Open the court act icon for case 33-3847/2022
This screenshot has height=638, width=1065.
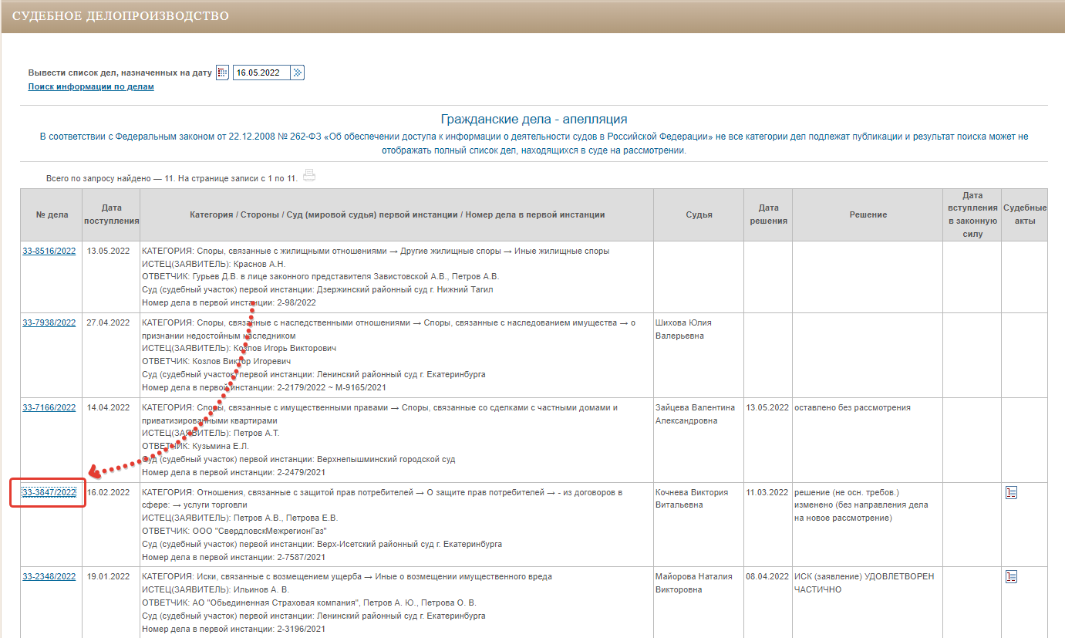click(1012, 492)
